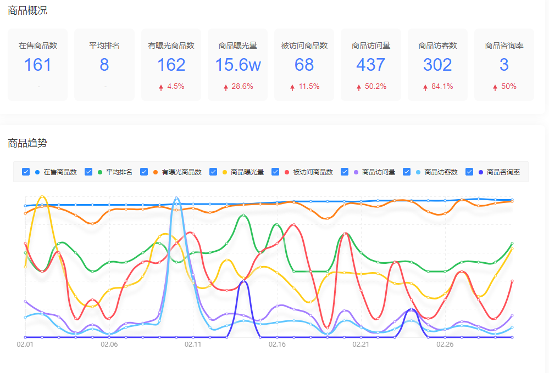
Task: Click the 商品趋势 section title
Action: point(27,143)
